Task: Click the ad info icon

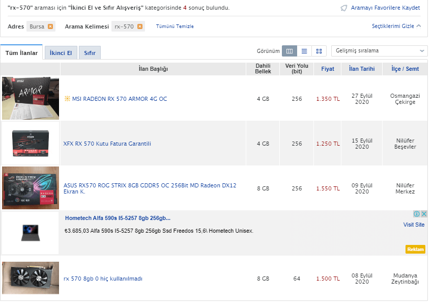Action: pyautogui.click(x=417, y=214)
